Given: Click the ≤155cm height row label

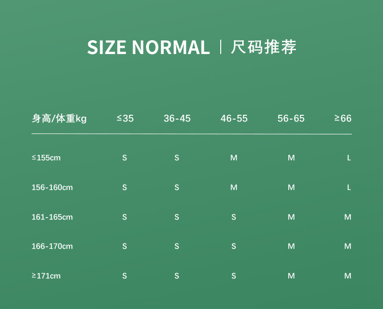Looking at the screenshot, I should click(46, 158).
